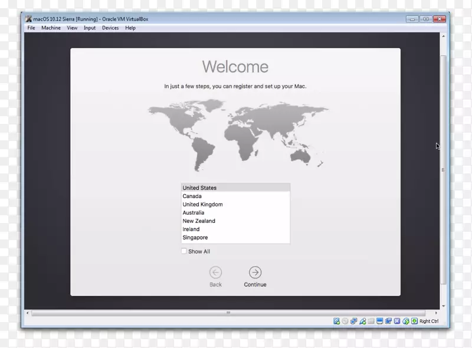Viewport: 472px width, 348px height.
Task: Click the horizontal scrollbar below the VM display
Action: coord(229,312)
